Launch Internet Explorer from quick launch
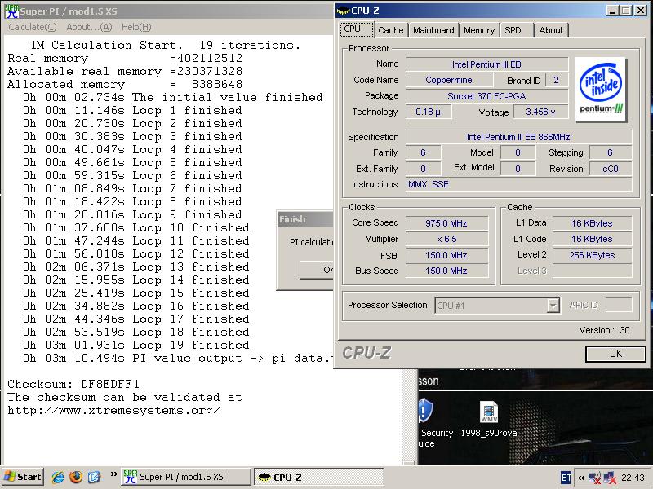Image resolution: width=653 pixels, height=489 pixels. pos(58,477)
